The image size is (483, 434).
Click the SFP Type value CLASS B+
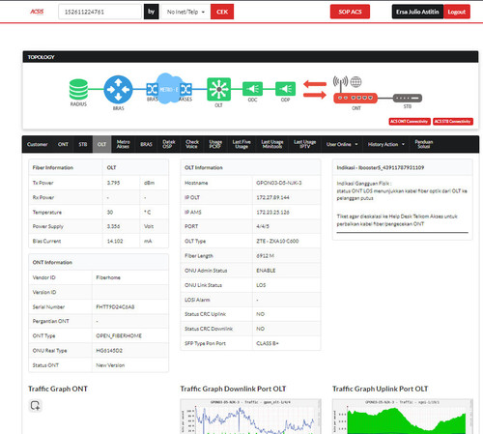pyautogui.click(x=268, y=343)
